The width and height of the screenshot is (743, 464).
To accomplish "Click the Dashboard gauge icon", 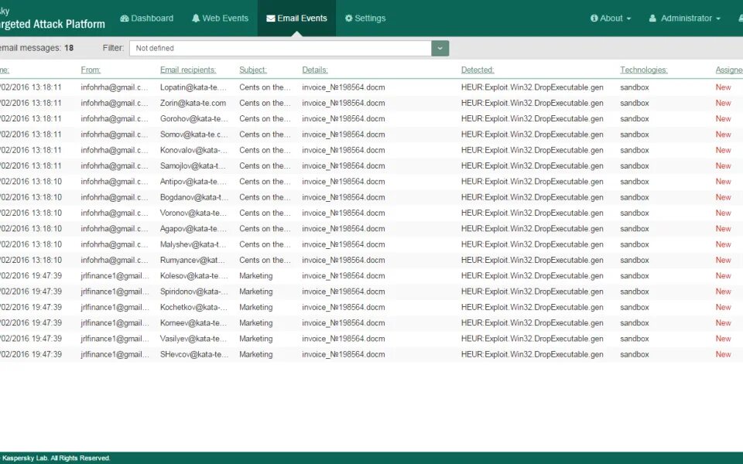I will [x=125, y=19].
